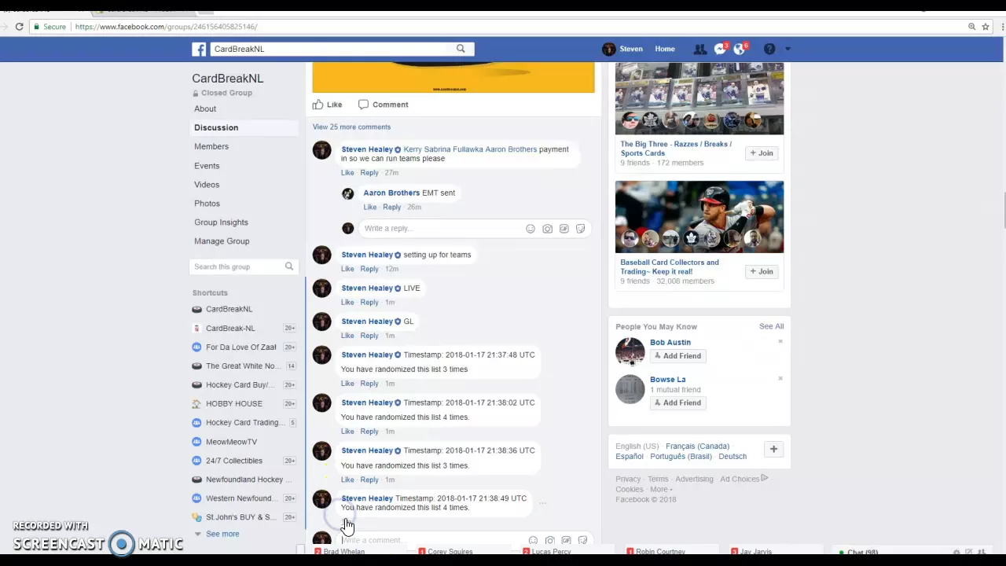Click the browser address bar URL

[x=166, y=27]
